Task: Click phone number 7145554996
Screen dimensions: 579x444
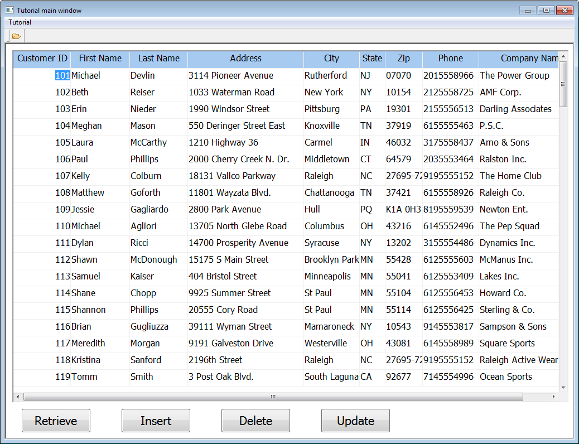Action: click(448, 377)
